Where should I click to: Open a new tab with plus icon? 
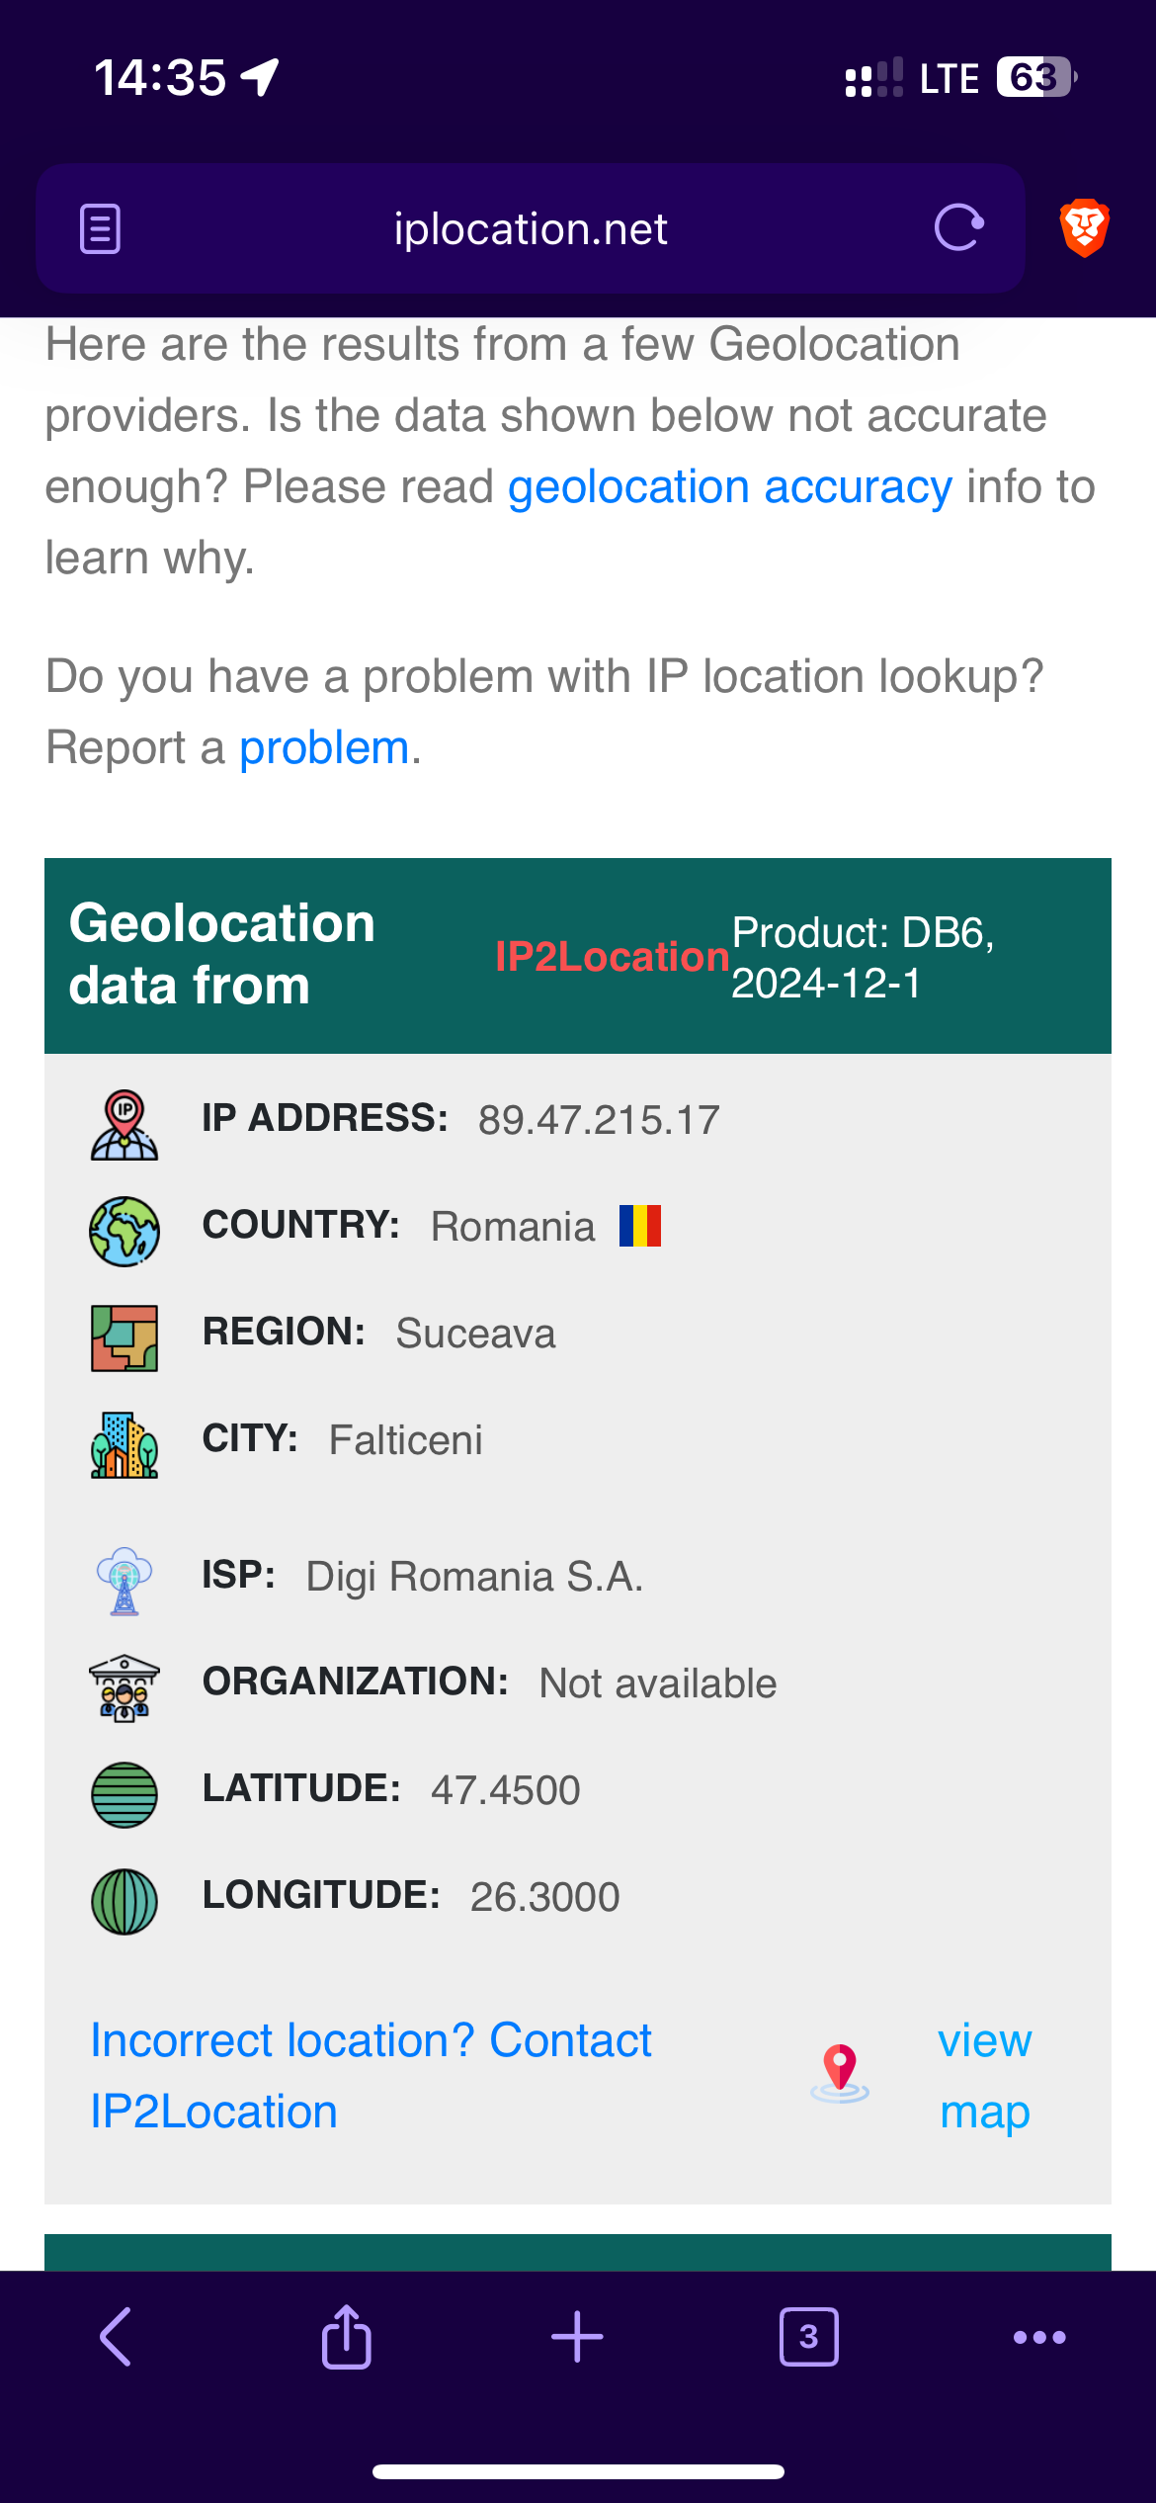coord(577,2337)
